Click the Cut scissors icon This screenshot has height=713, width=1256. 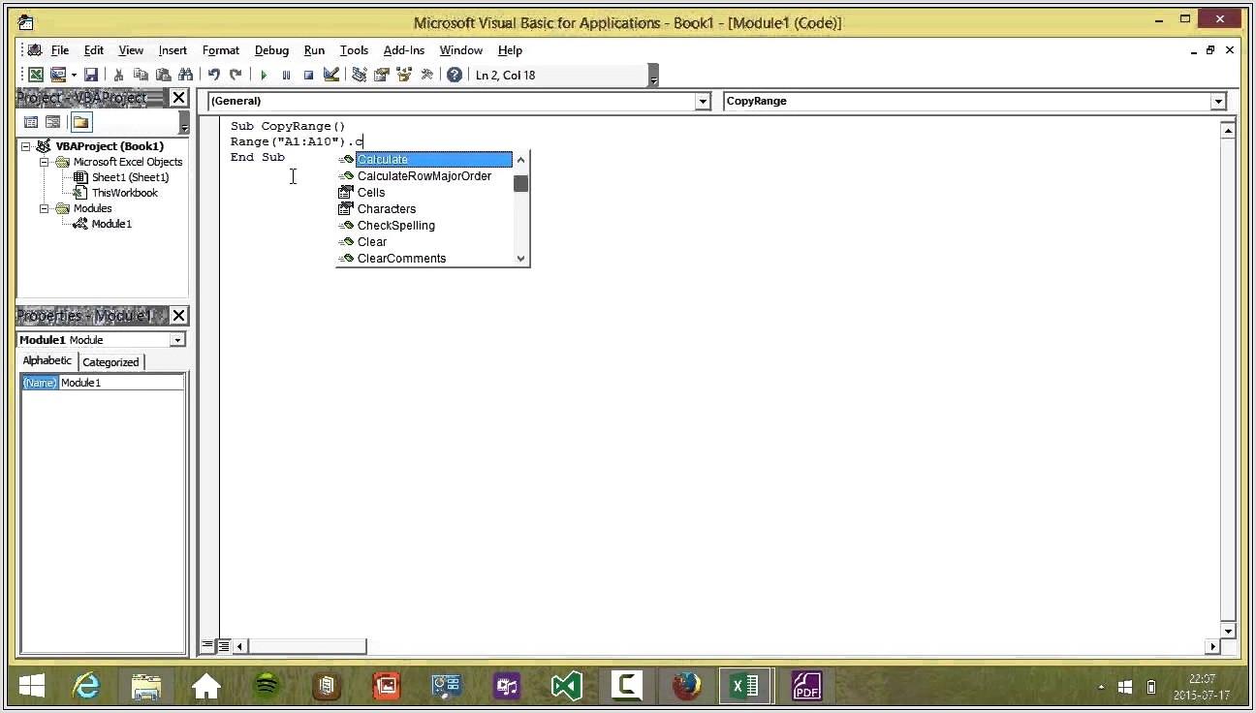(x=118, y=75)
